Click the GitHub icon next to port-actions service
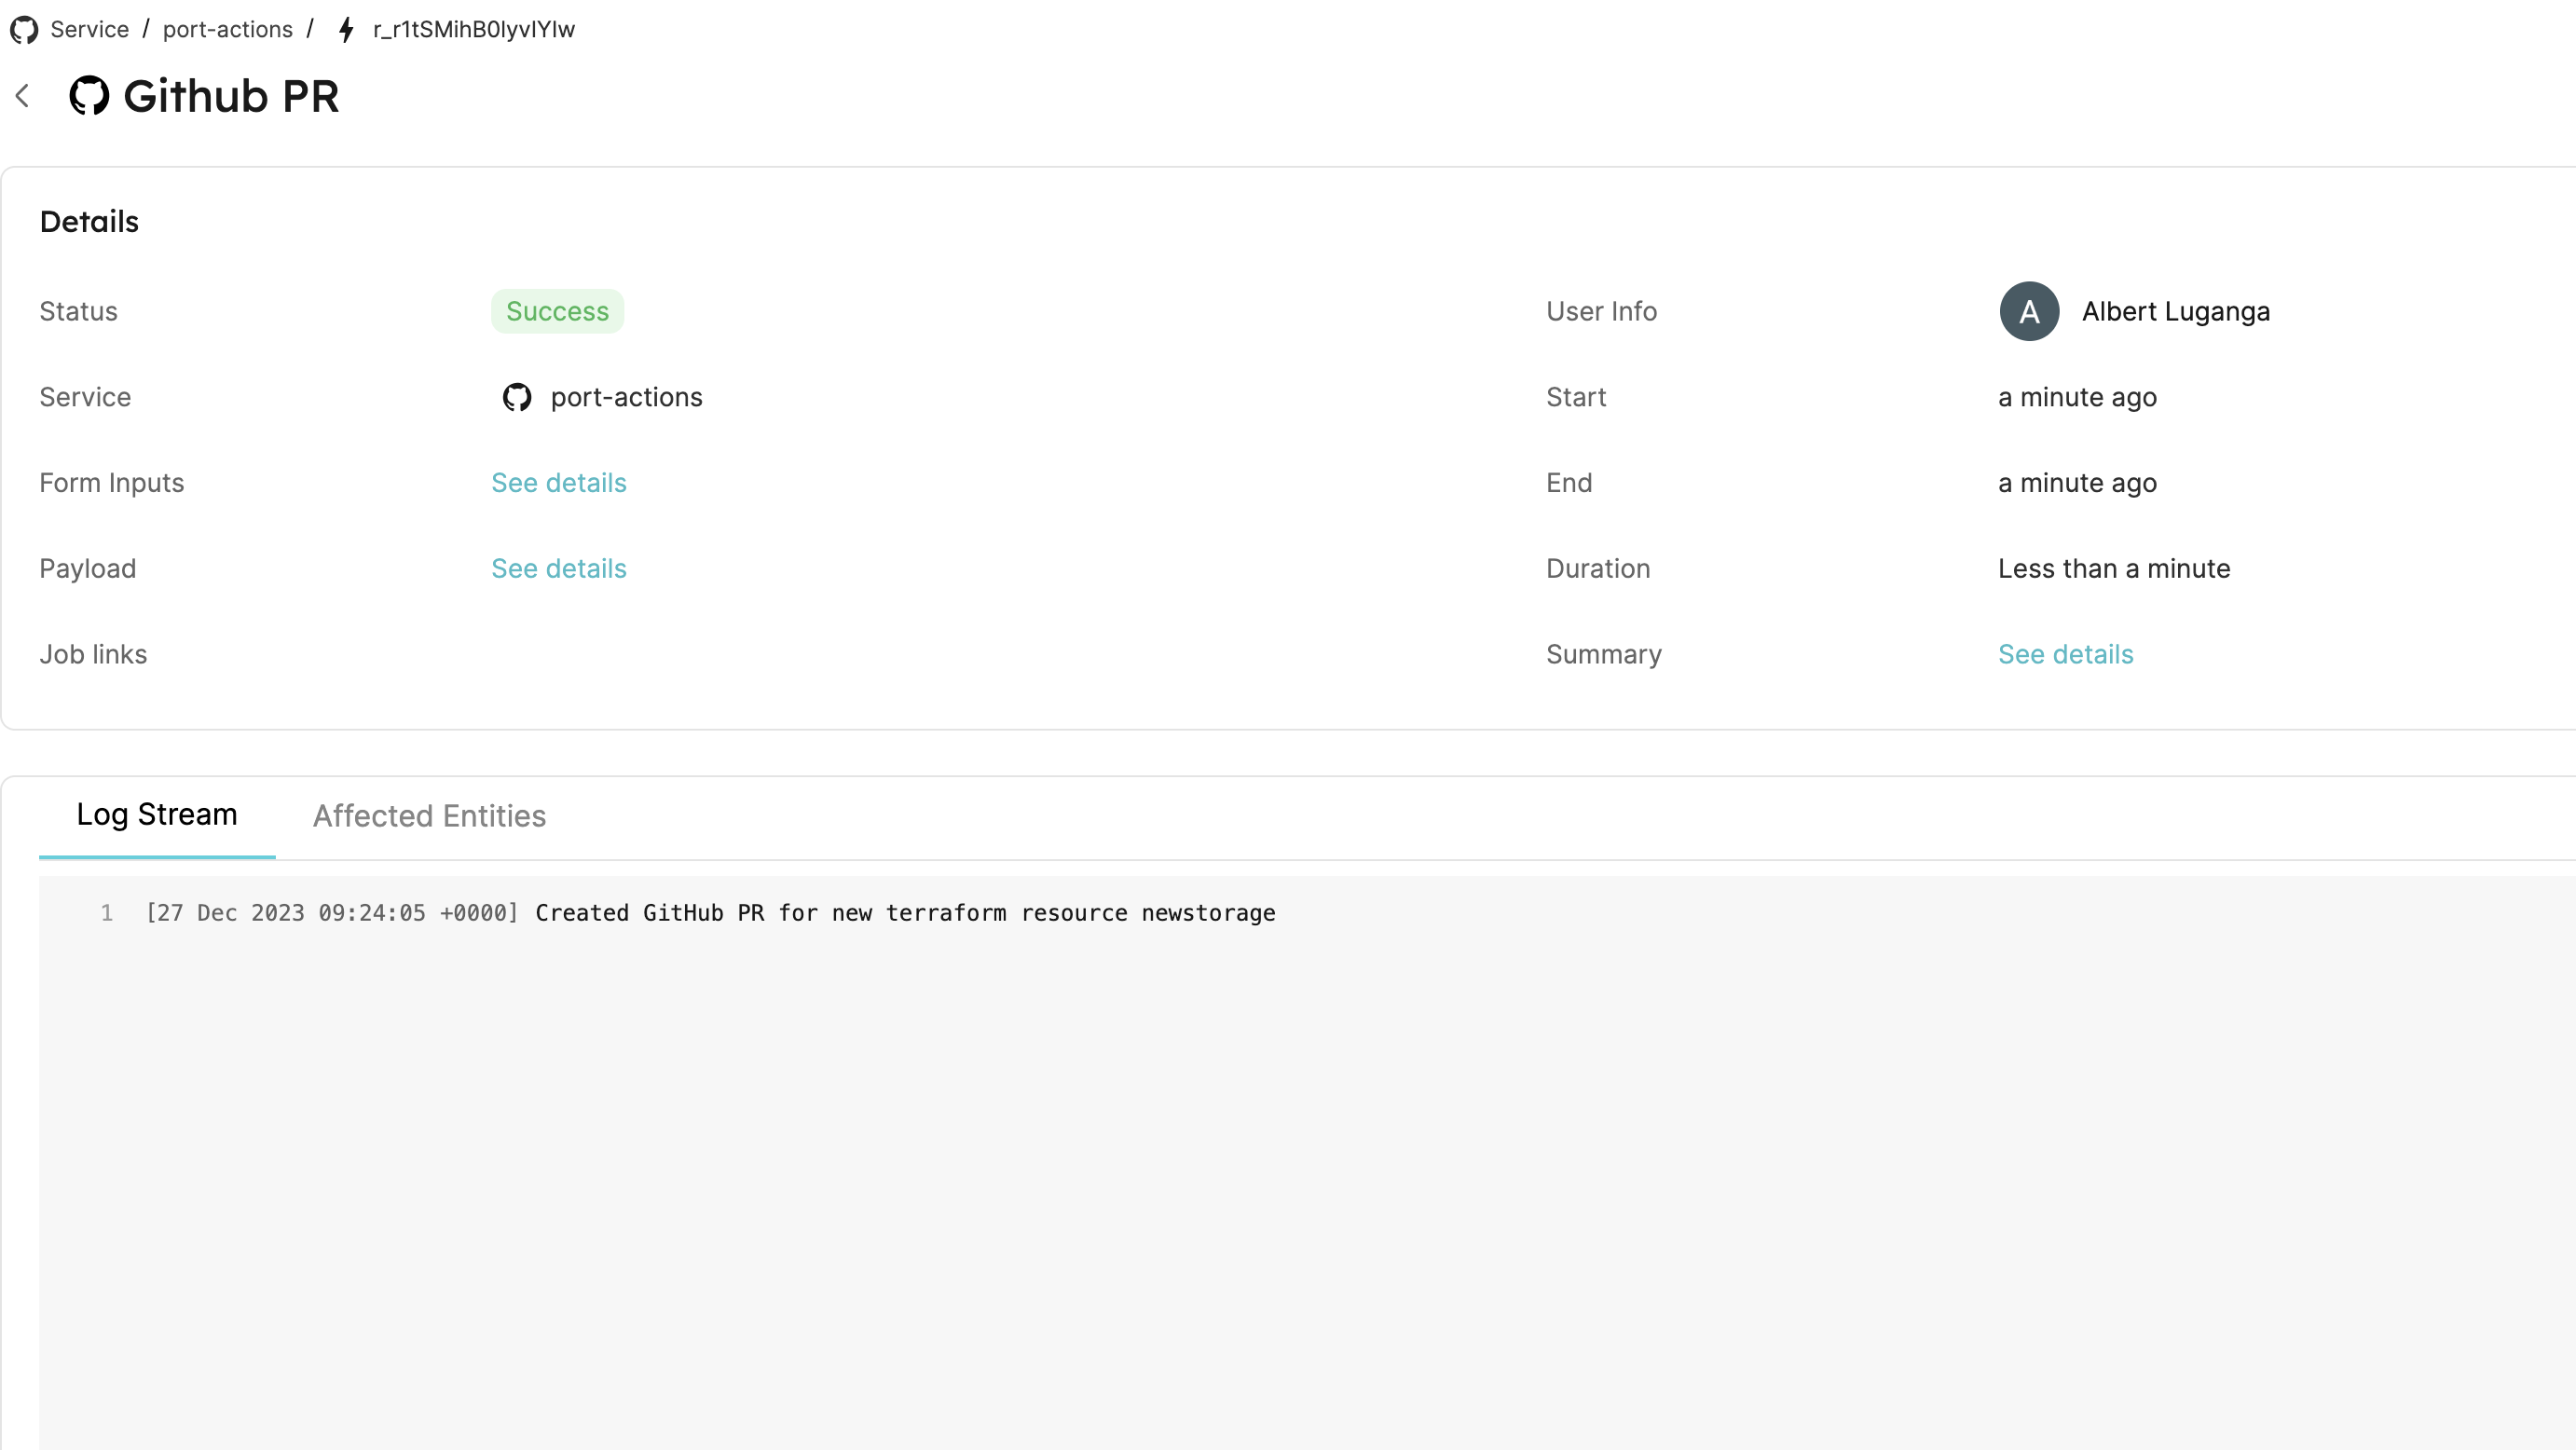2576x1450 pixels. 517,397
